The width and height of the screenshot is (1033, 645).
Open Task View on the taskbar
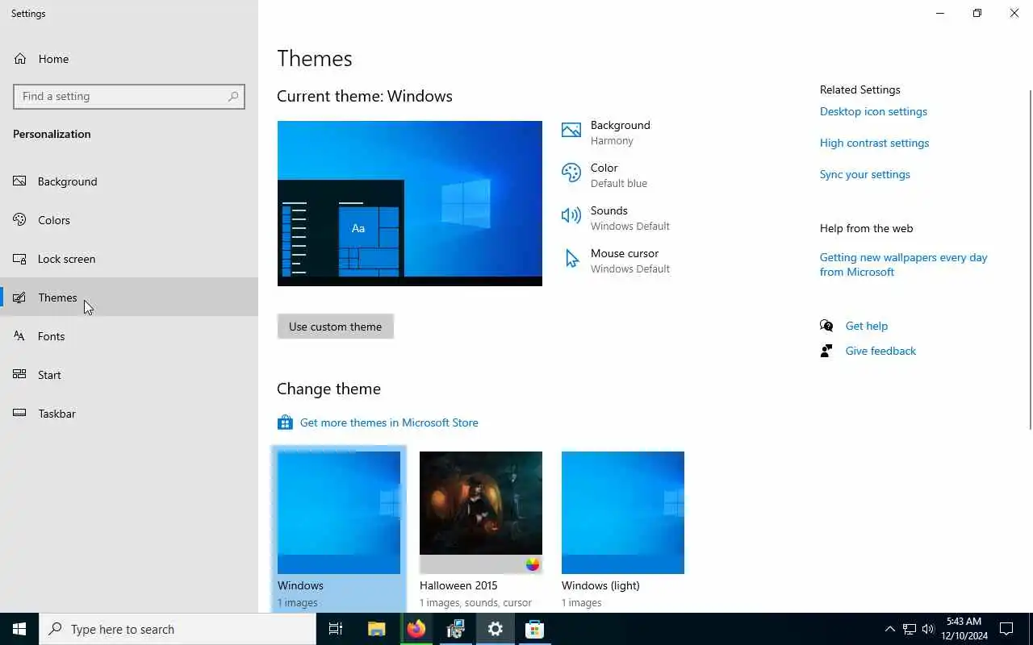336,629
